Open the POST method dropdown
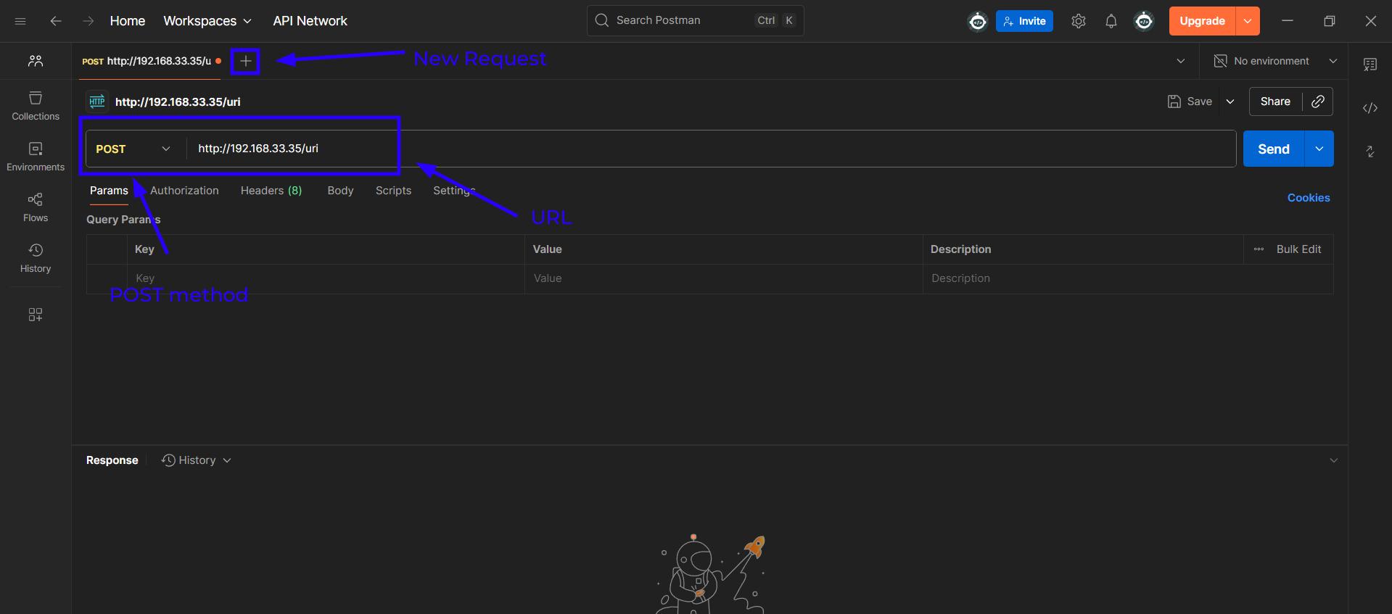1392x614 pixels. click(135, 149)
